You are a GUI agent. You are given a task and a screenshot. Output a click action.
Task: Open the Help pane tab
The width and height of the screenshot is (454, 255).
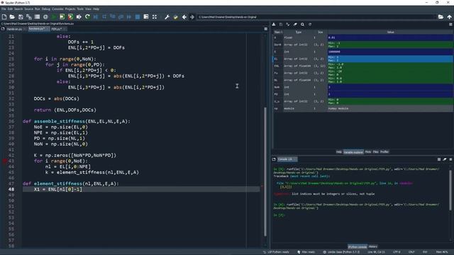tap(339, 152)
